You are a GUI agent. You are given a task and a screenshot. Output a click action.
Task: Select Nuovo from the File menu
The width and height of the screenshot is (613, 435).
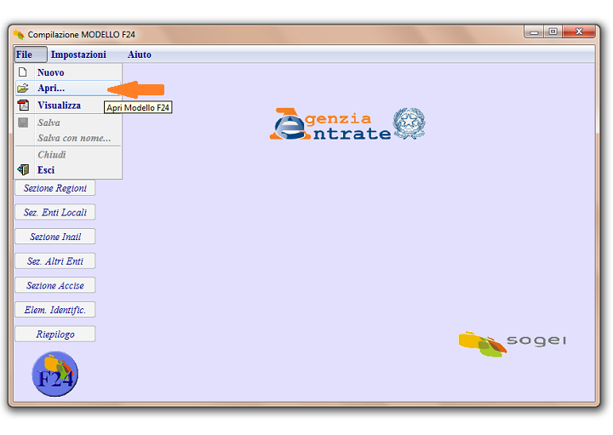[x=68, y=72]
